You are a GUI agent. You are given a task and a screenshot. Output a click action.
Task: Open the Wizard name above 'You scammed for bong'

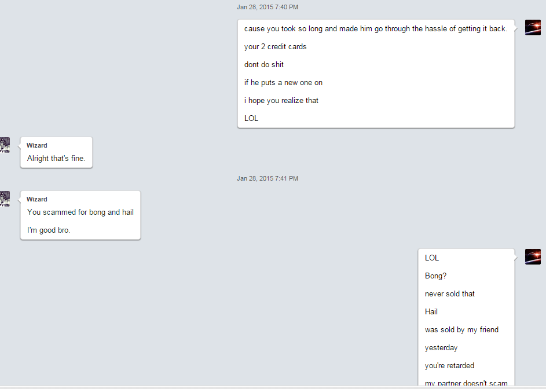tap(37, 199)
